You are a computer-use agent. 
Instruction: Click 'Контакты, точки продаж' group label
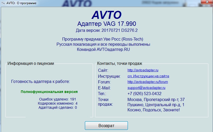tap(119, 63)
